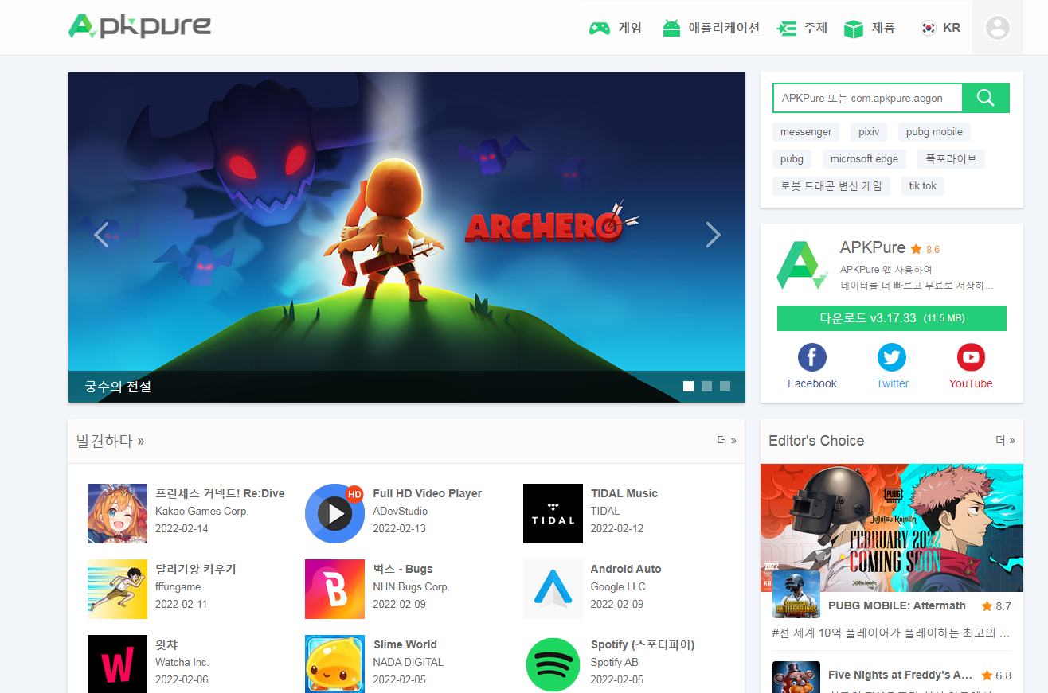Open the 왓챠 Watcha app icon
This screenshot has width=1048, height=693.
click(117, 664)
